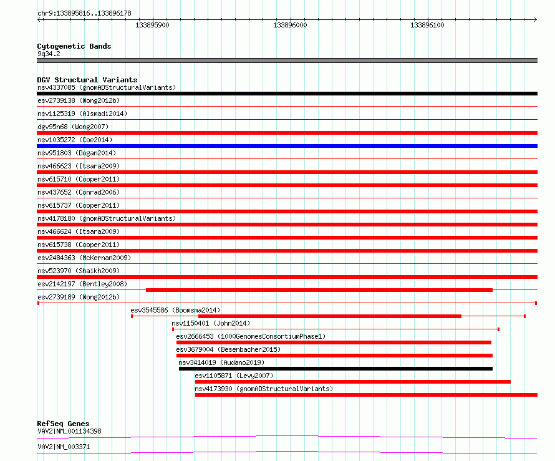Click the 9q34.2 band label
The image size is (555, 461).
tap(49, 54)
